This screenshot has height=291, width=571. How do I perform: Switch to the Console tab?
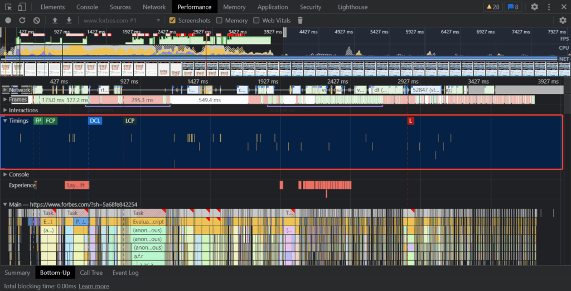pyautogui.click(x=87, y=7)
